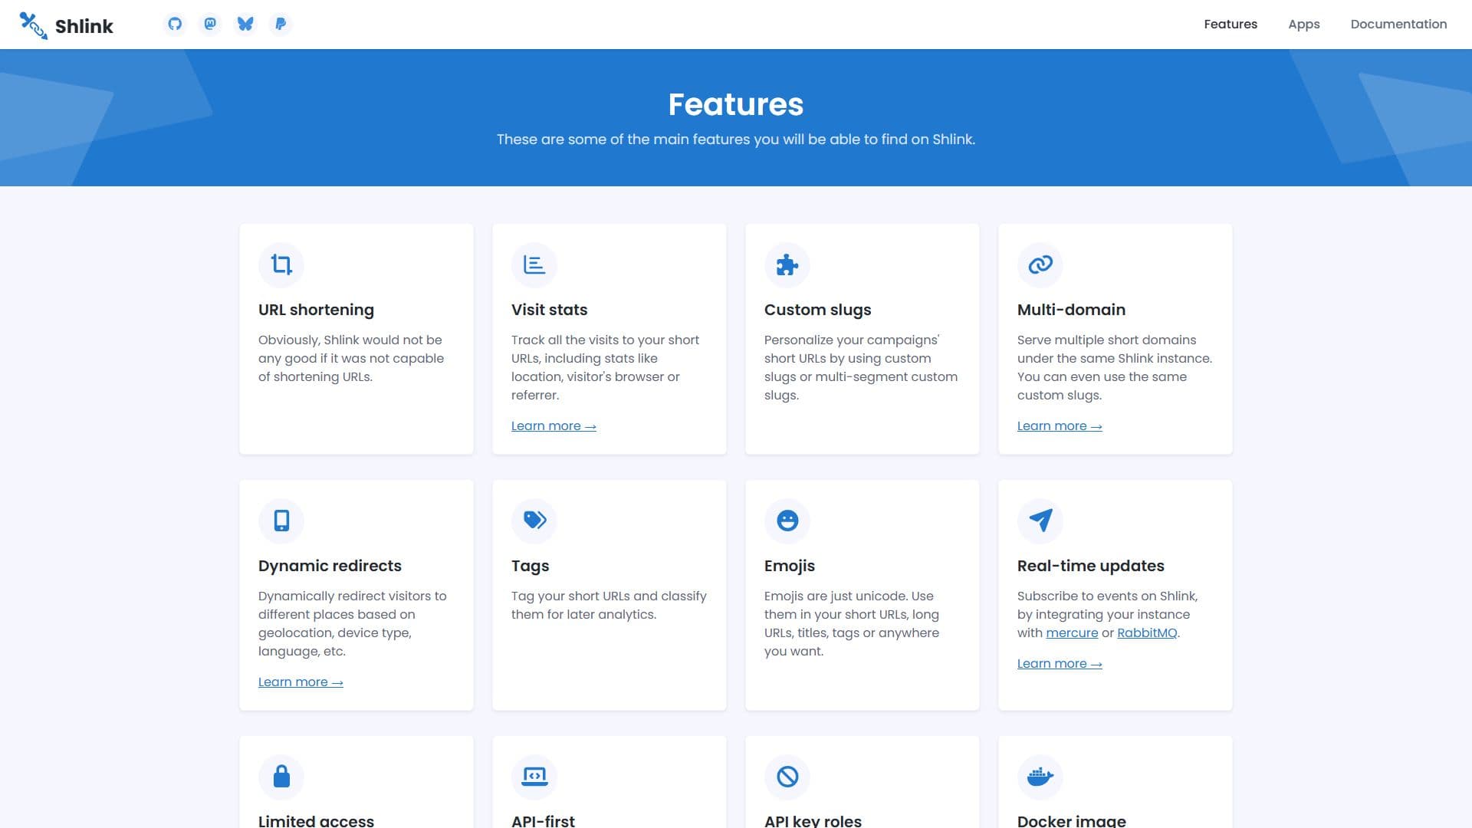Click the URL shortening card title
Viewport: 1472px width, 828px height.
tap(316, 310)
